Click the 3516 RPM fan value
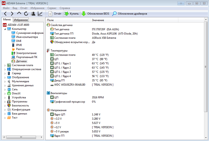Screen dimensions: 209x141 [x=98, y=97]
